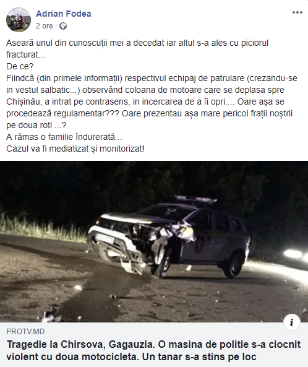Click the PROTV.MD source label

25,332
